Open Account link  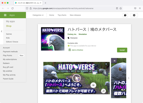[6, 48]
